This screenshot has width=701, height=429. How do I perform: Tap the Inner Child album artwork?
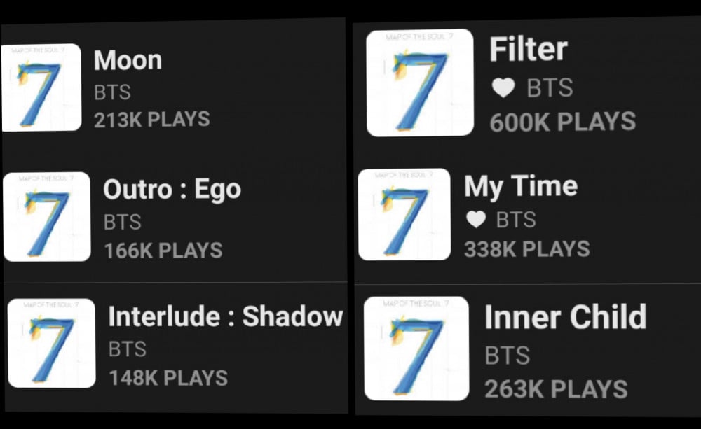pos(416,349)
